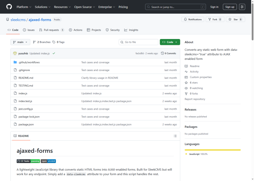Image resolution: width=254 pixels, height=181 pixels.
Task: Open the .github/workflows folder
Action: tap(29, 62)
